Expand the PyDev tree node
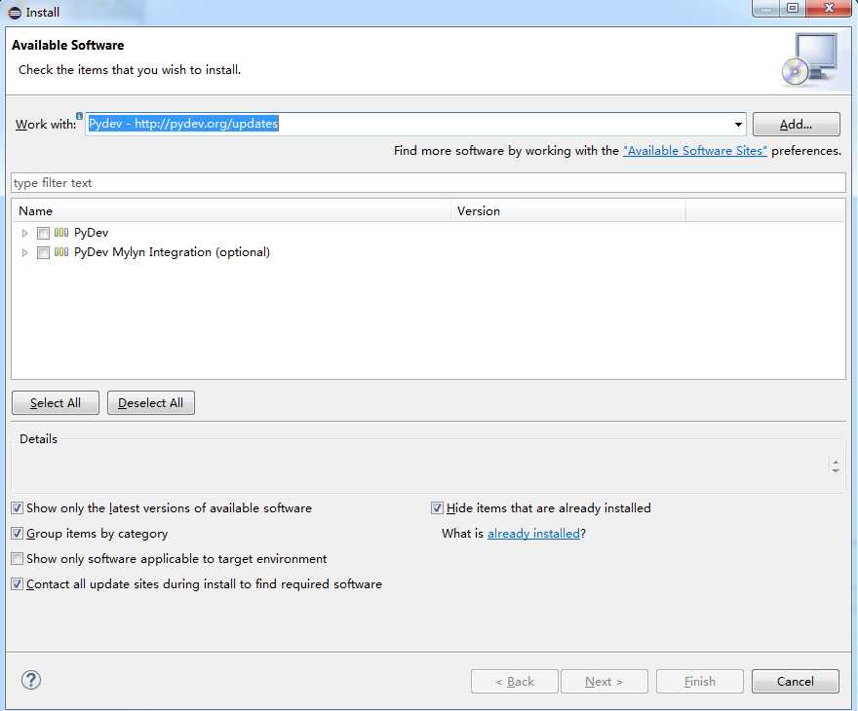 24,234
